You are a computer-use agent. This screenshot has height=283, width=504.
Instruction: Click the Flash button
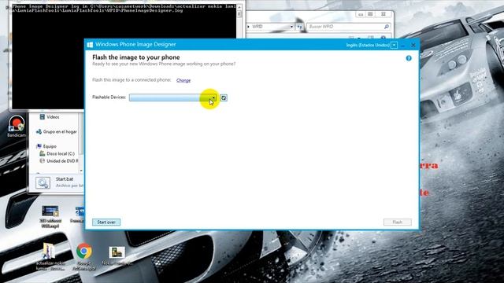tap(397, 222)
